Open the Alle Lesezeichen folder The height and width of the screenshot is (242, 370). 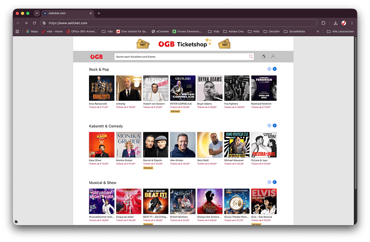(340, 31)
